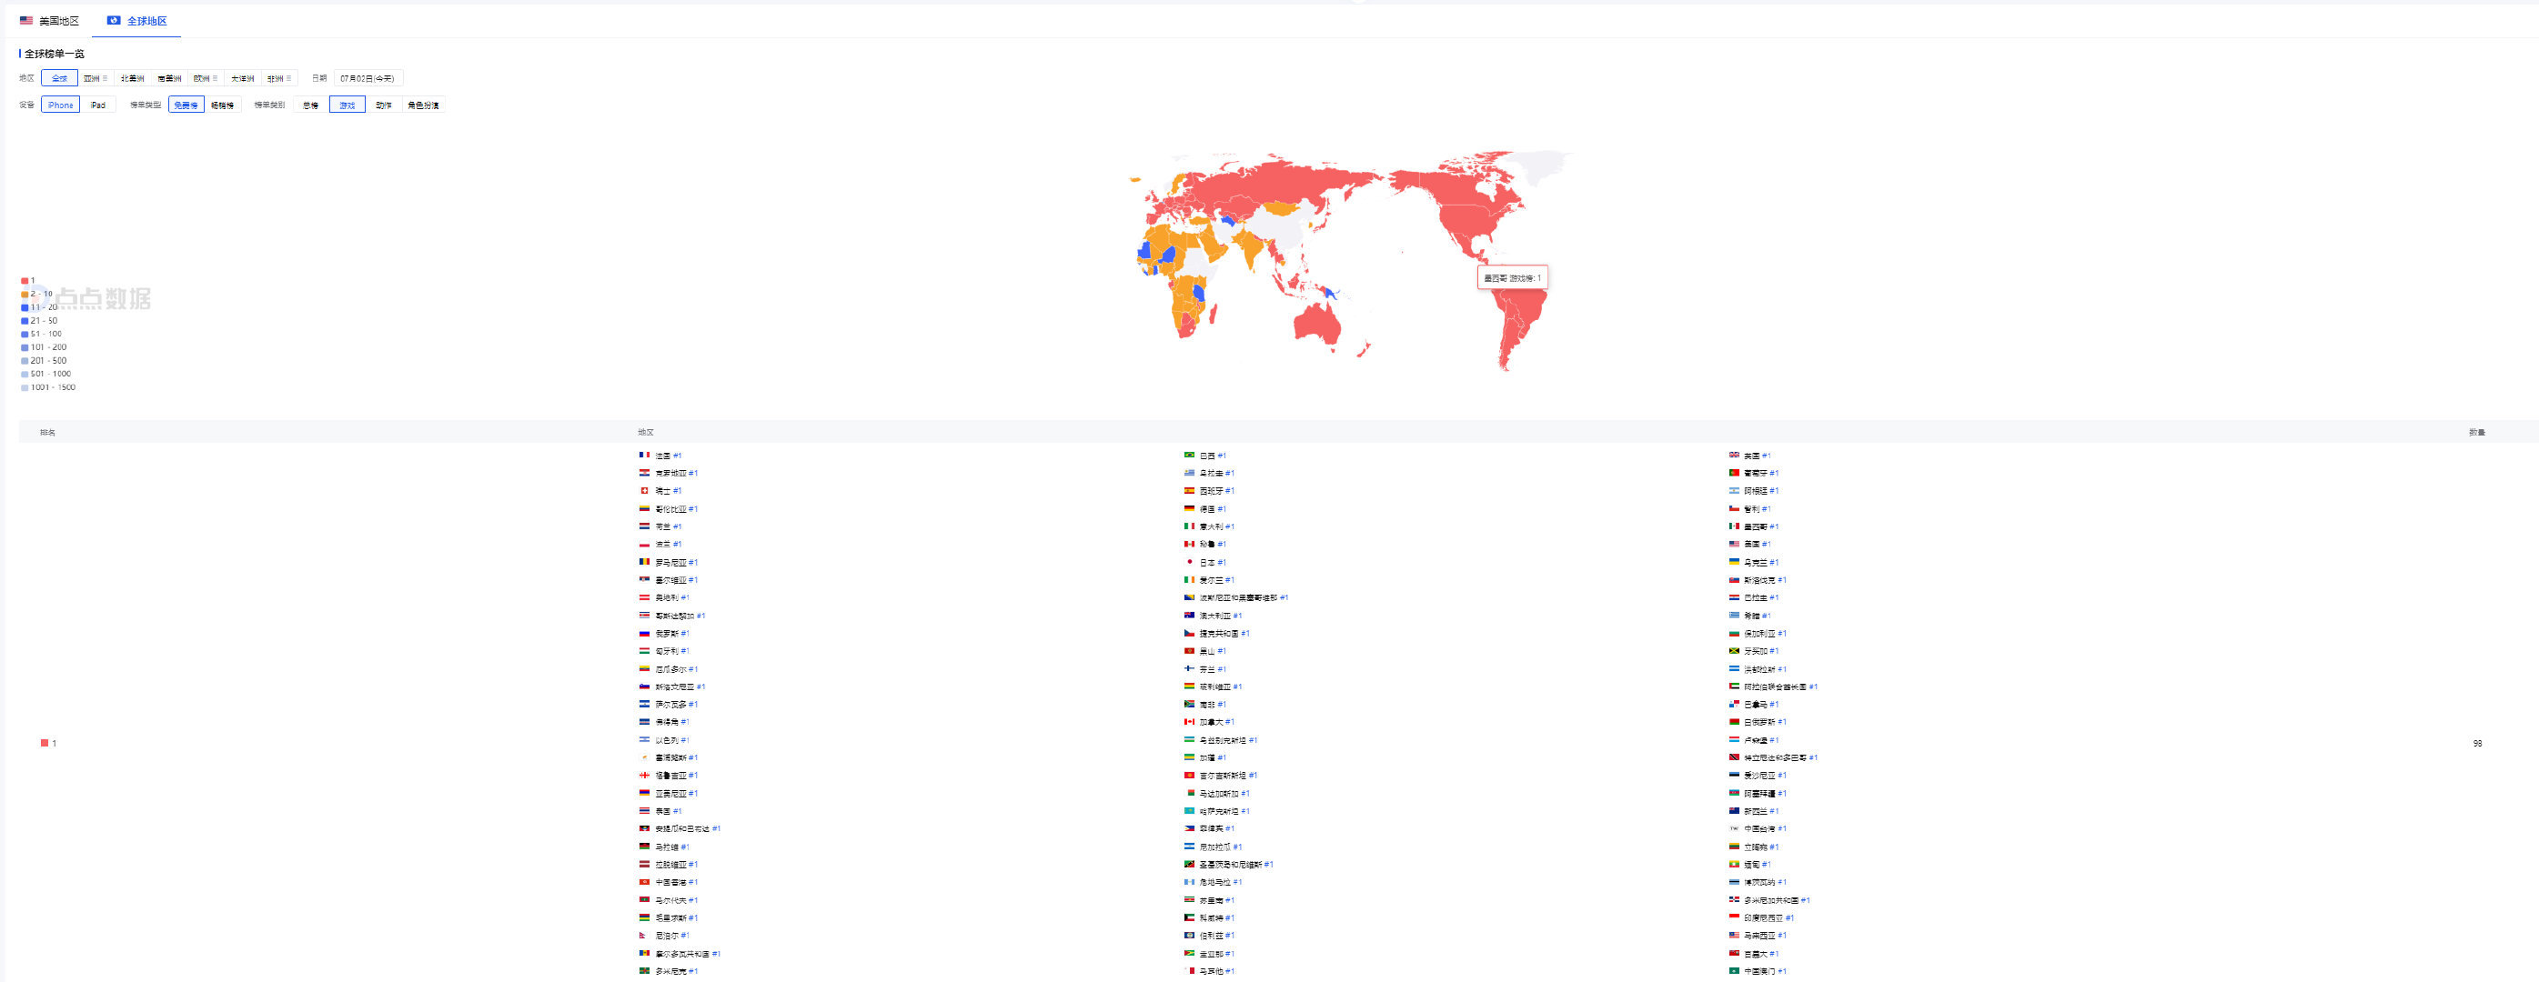
Task: Open the #1 link beside 斯洛伐克
Action: coord(1782,580)
